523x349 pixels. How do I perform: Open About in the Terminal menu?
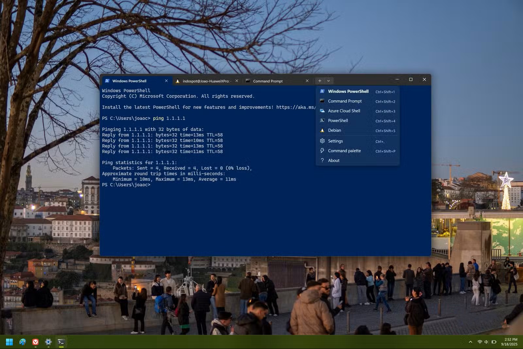(x=333, y=160)
